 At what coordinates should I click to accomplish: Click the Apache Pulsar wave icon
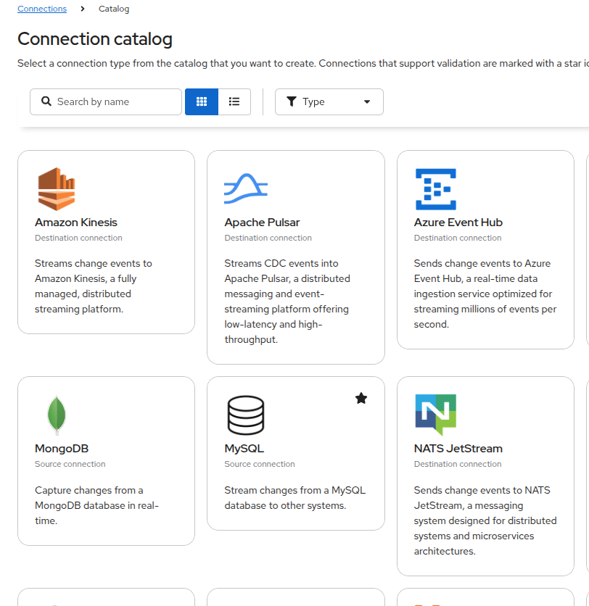click(x=245, y=189)
